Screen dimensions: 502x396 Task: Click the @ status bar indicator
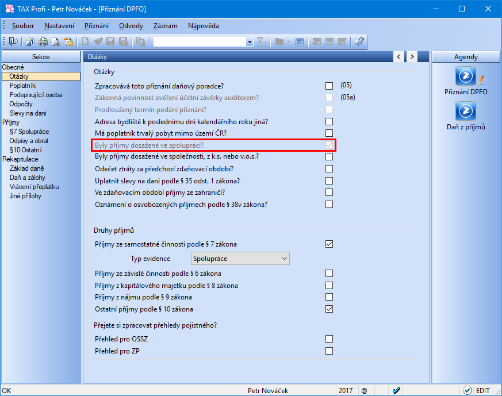click(365, 391)
